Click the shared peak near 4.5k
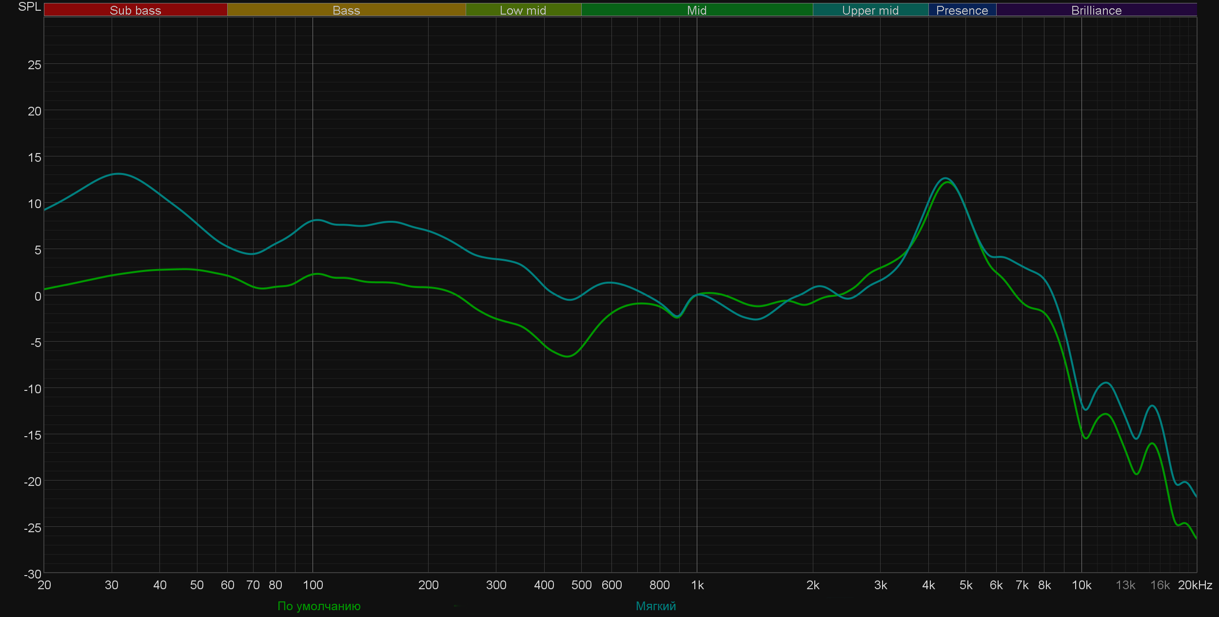This screenshot has height=617, width=1219. click(946, 180)
